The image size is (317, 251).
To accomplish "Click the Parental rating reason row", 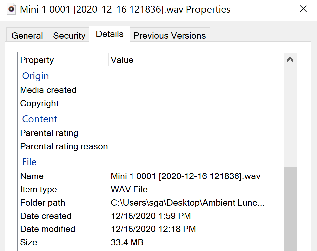I will coord(64,146).
